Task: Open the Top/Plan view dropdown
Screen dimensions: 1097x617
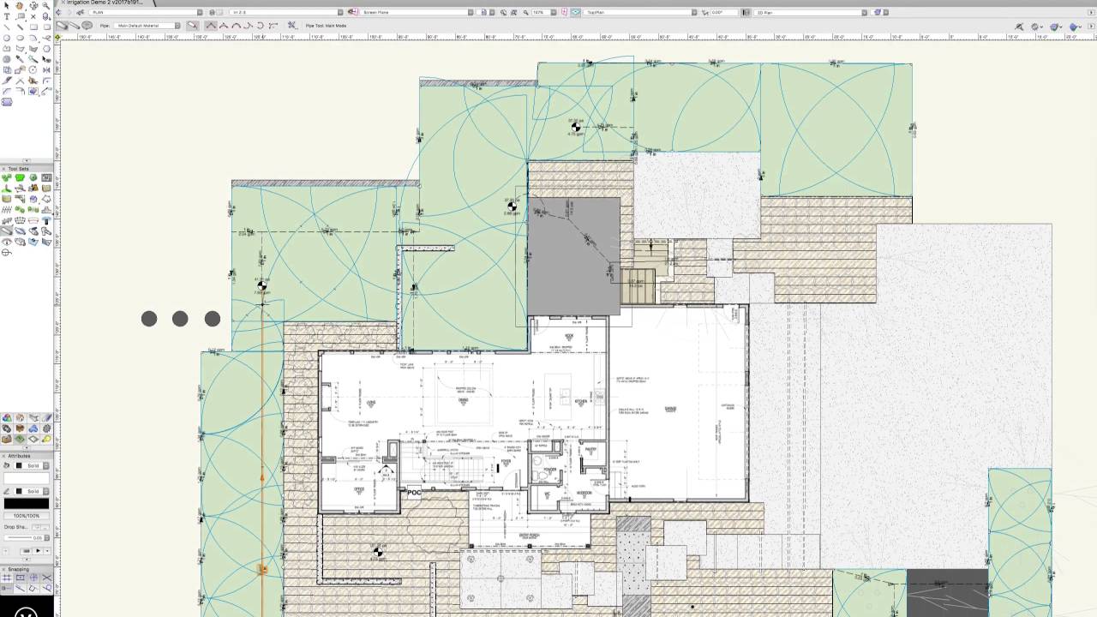Action: click(639, 12)
